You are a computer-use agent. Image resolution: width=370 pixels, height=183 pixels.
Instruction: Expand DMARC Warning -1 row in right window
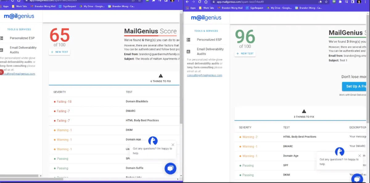(301, 146)
